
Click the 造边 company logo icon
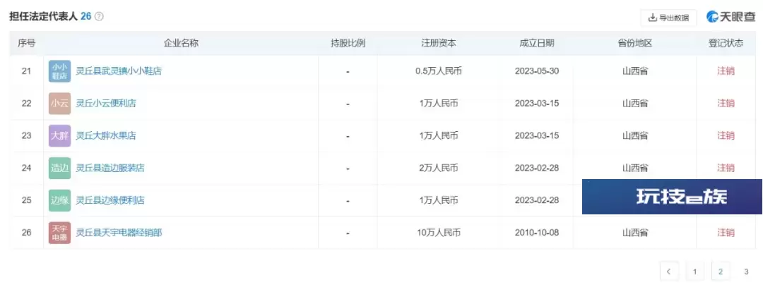(x=59, y=168)
